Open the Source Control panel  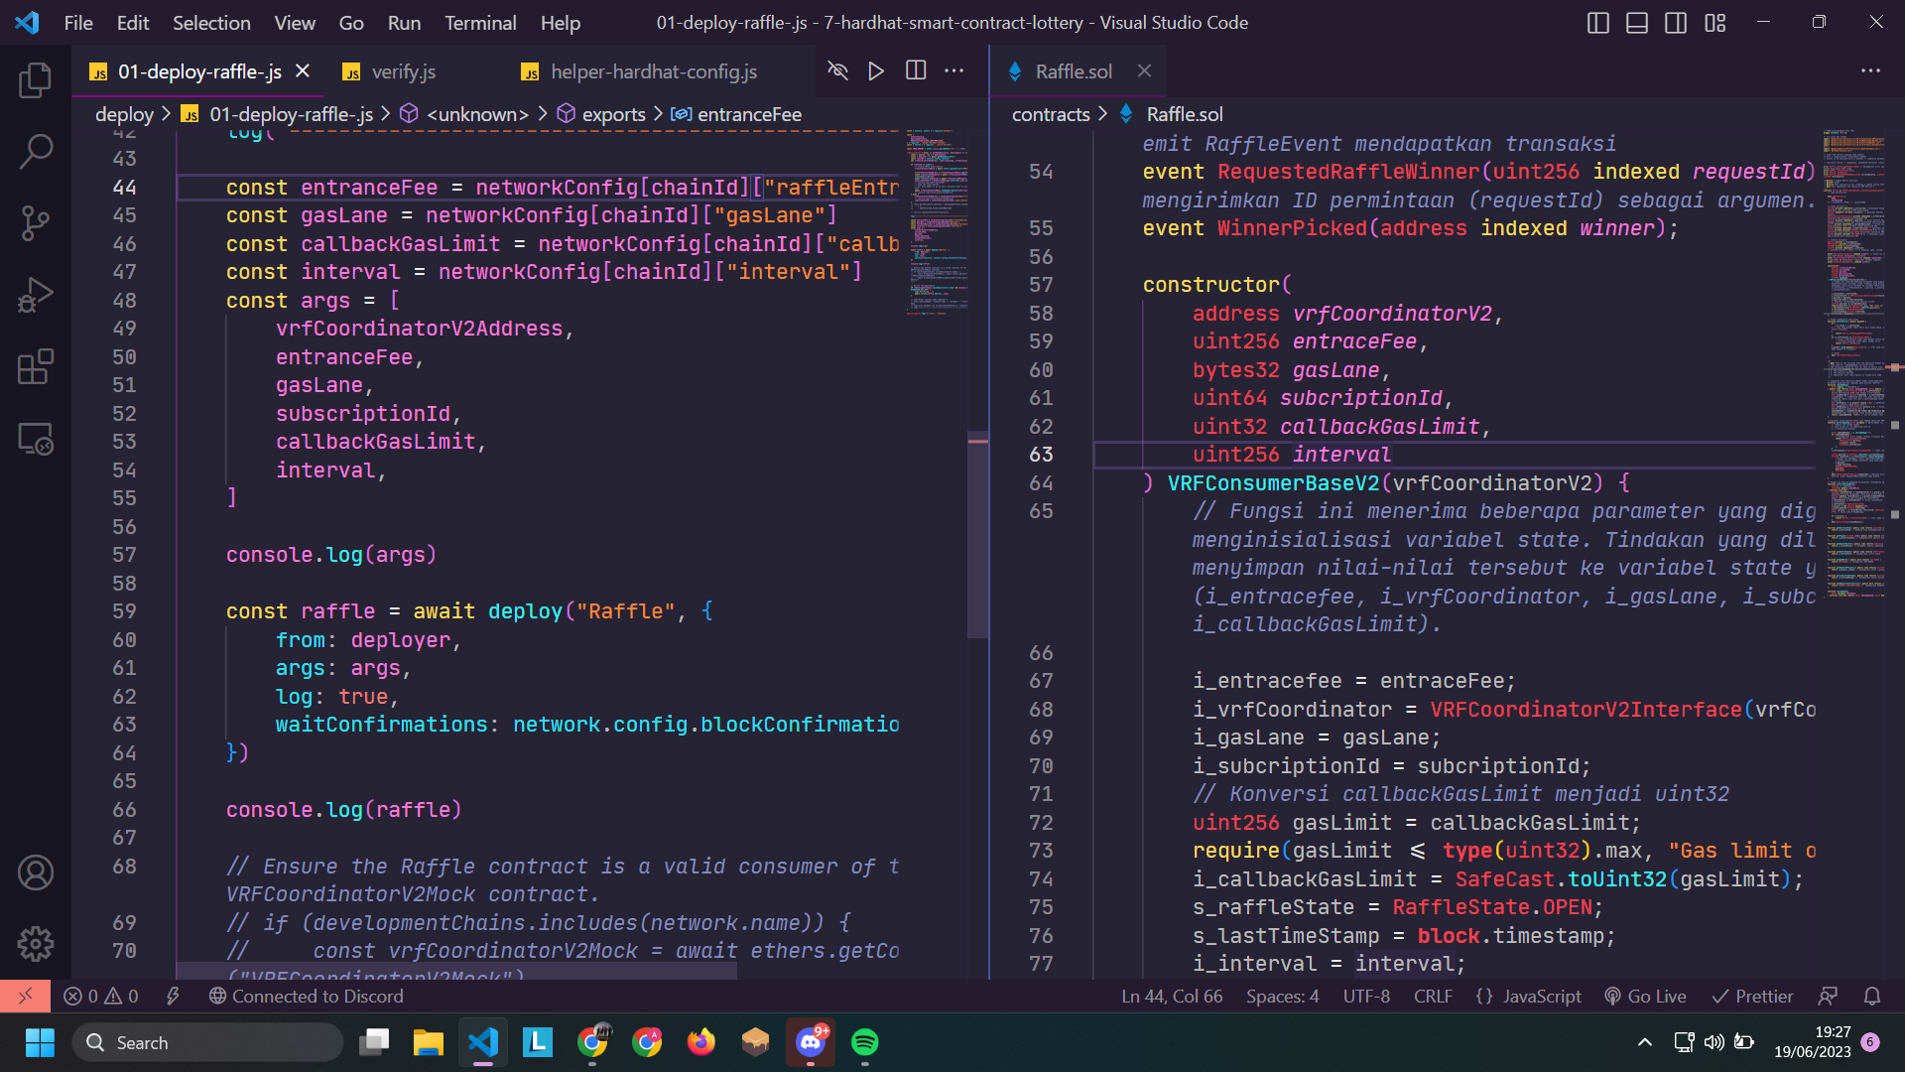tap(36, 222)
